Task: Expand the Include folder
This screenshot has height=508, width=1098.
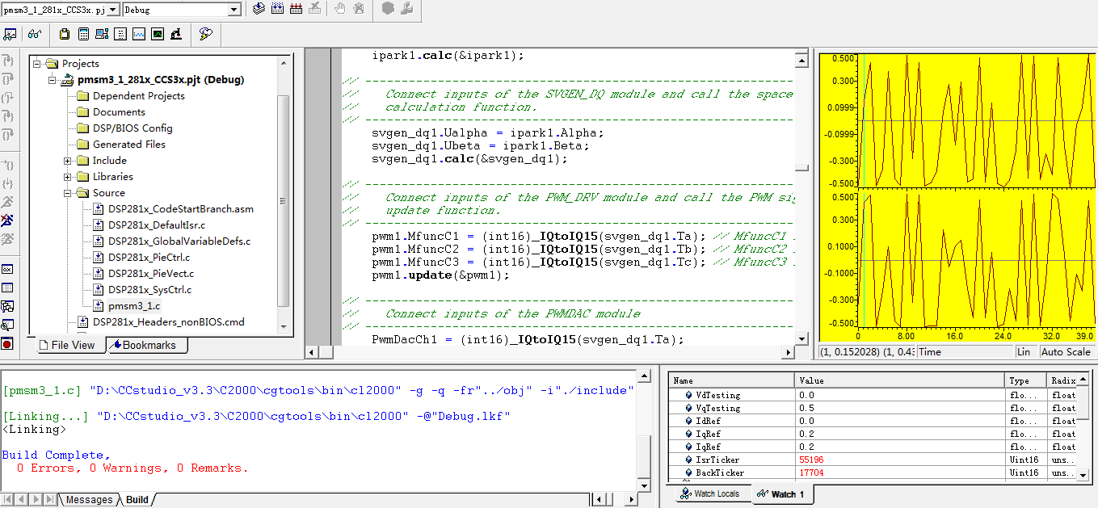Action: point(68,160)
